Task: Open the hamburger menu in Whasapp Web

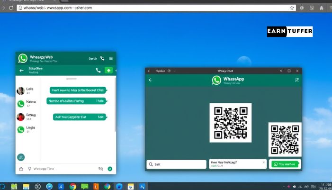Action: (111, 58)
